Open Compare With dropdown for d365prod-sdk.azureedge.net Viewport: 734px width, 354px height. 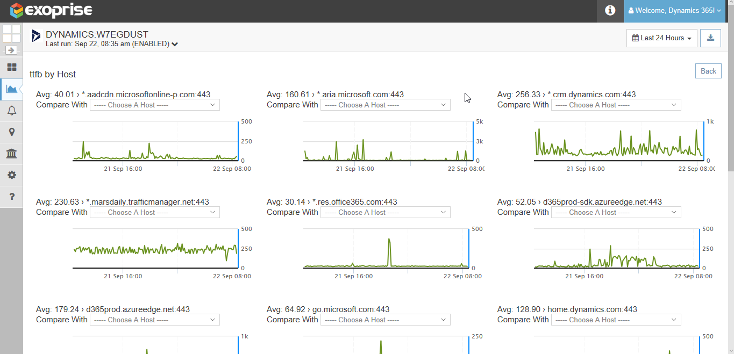point(616,213)
